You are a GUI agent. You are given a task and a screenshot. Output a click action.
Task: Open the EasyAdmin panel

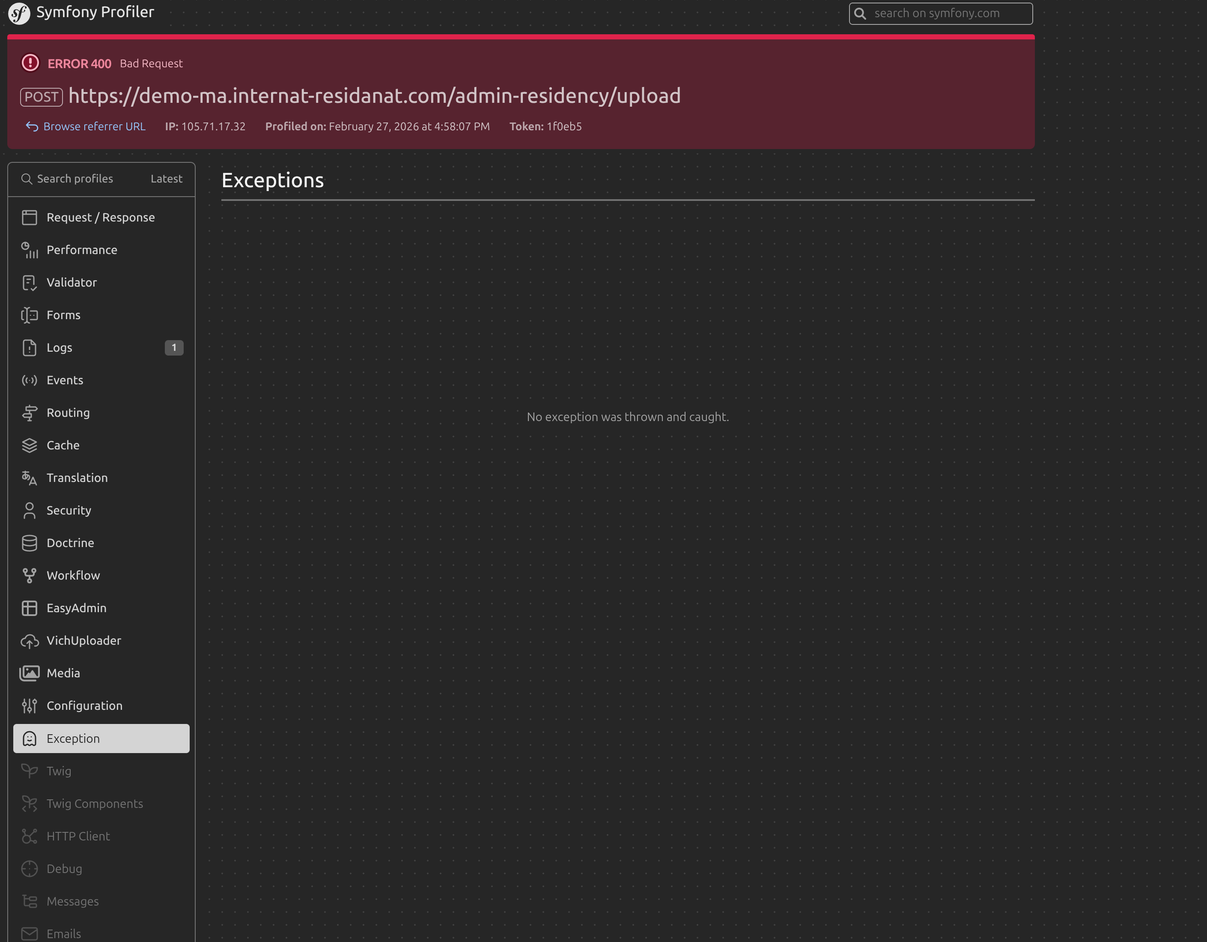click(x=76, y=608)
